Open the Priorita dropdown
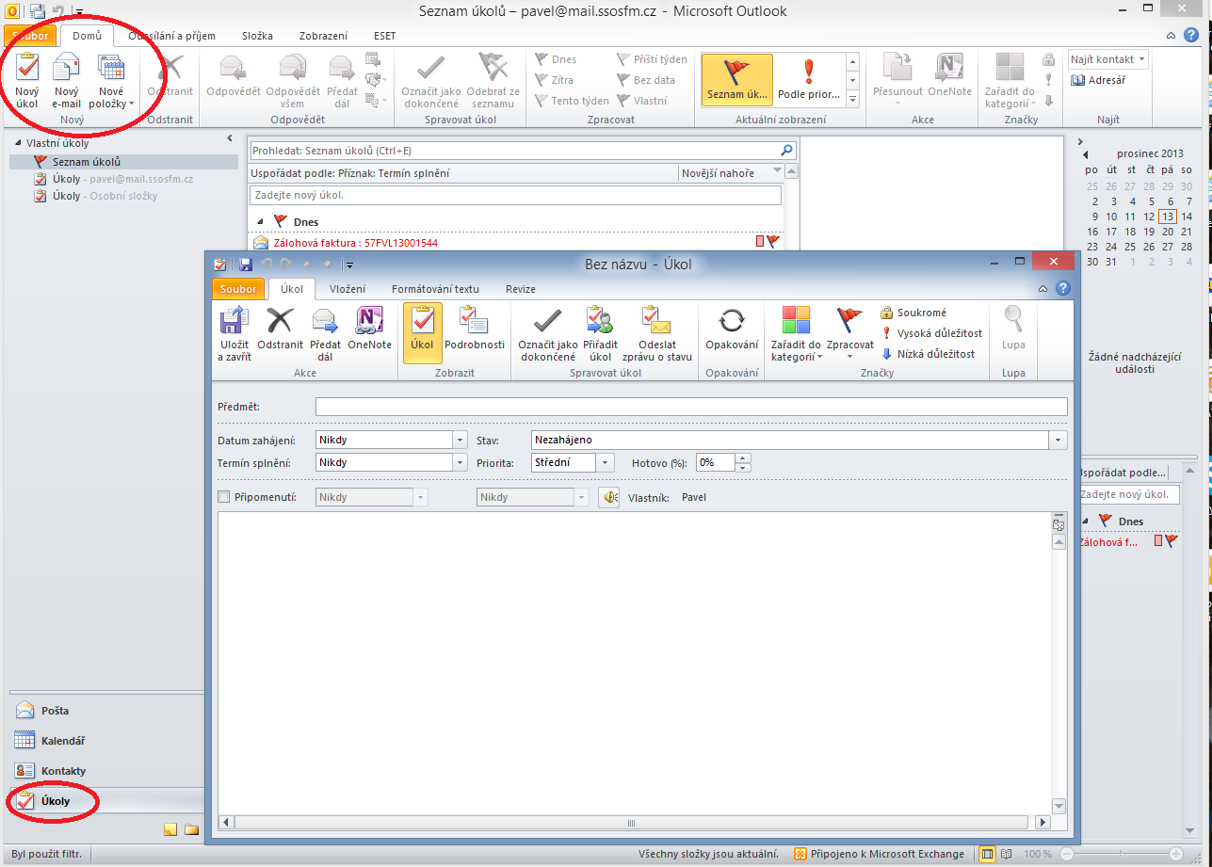 (x=606, y=462)
